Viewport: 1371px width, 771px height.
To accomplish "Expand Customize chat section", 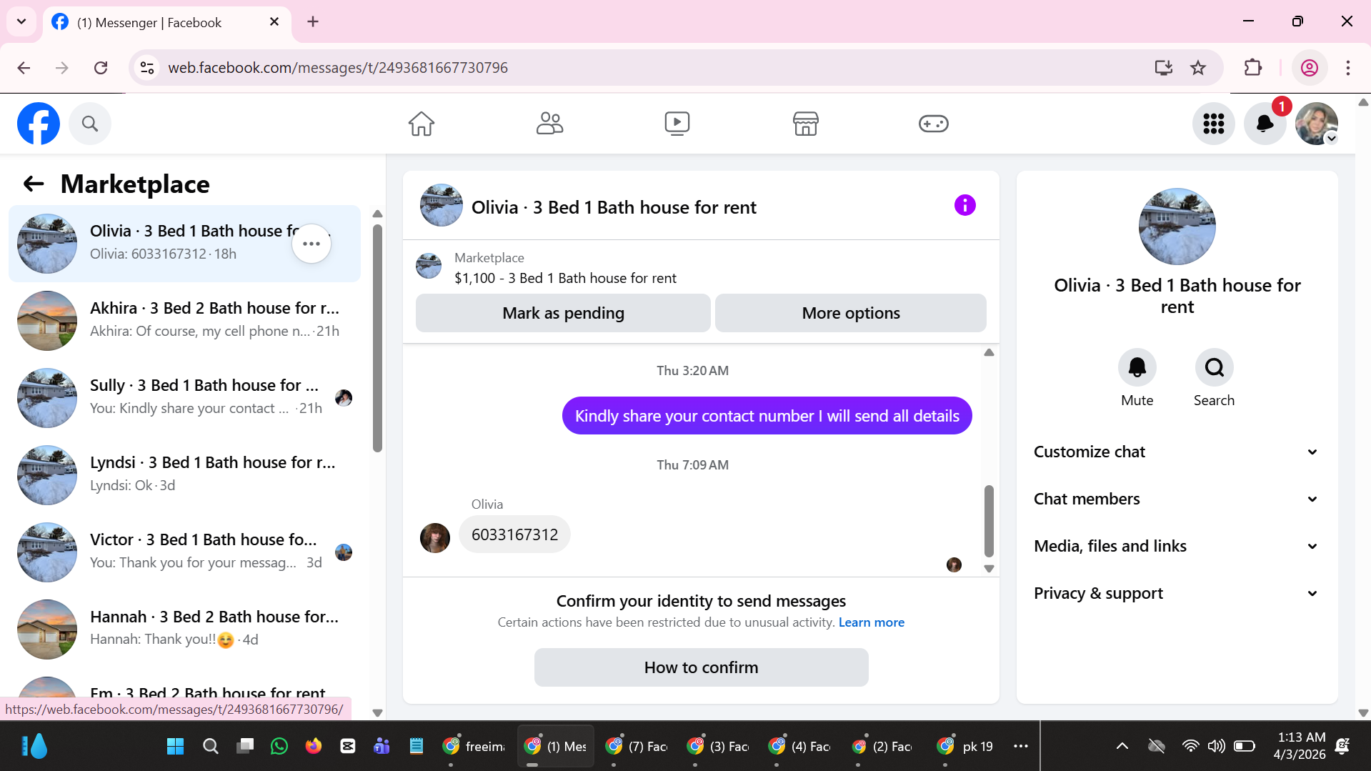I will [x=1177, y=452].
